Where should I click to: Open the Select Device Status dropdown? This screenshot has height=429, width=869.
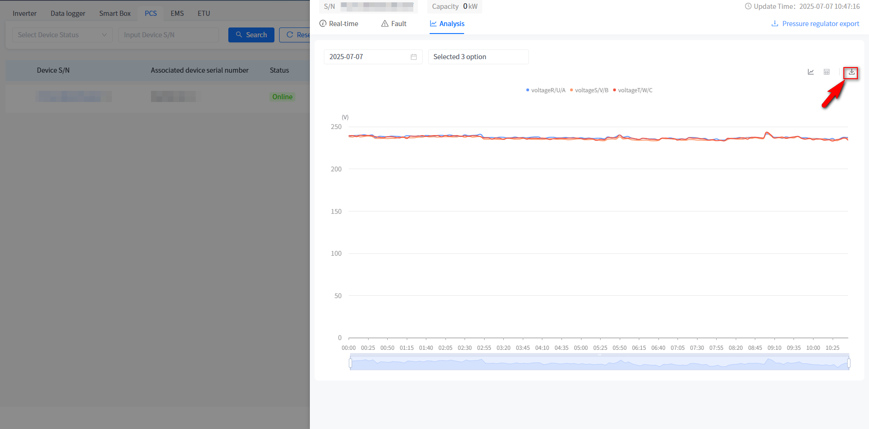pyautogui.click(x=62, y=35)
